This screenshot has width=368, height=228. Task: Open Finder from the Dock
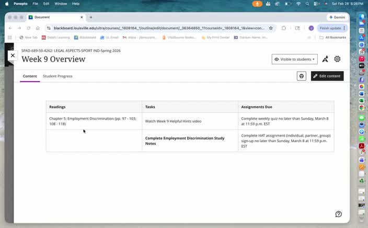click(x=362, y=16)
